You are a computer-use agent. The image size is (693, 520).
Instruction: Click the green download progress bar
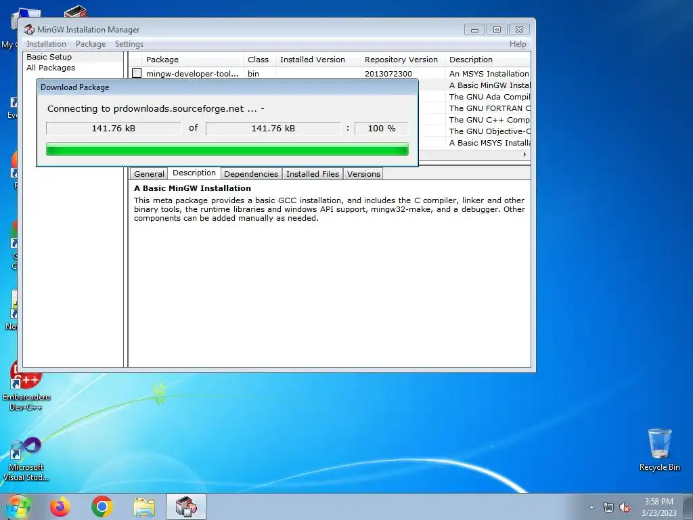[227, 149]
